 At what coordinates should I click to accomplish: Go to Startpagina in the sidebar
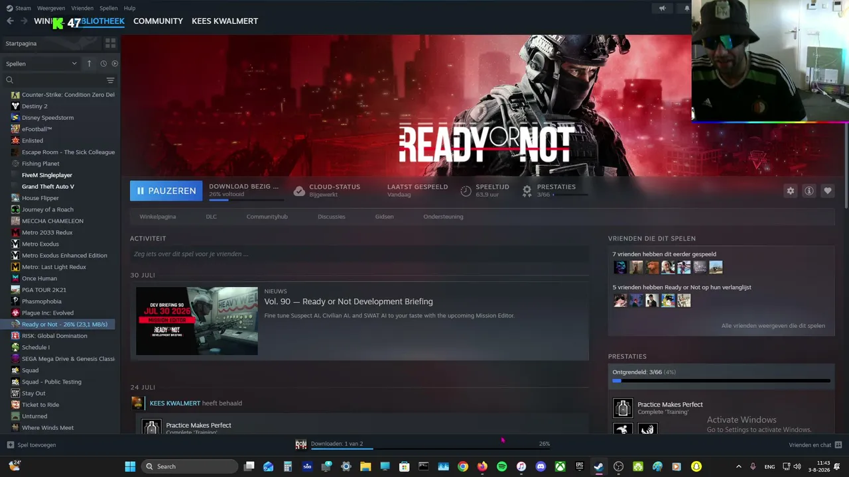coord(21,43)
